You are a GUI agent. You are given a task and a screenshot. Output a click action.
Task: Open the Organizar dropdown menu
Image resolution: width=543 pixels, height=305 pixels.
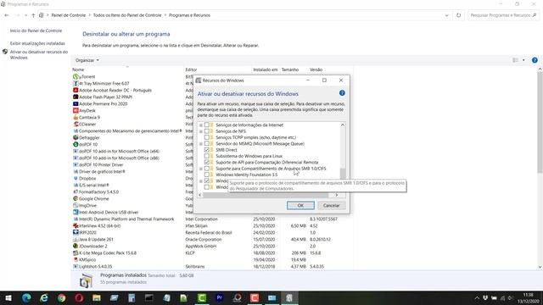click(87, 60)
